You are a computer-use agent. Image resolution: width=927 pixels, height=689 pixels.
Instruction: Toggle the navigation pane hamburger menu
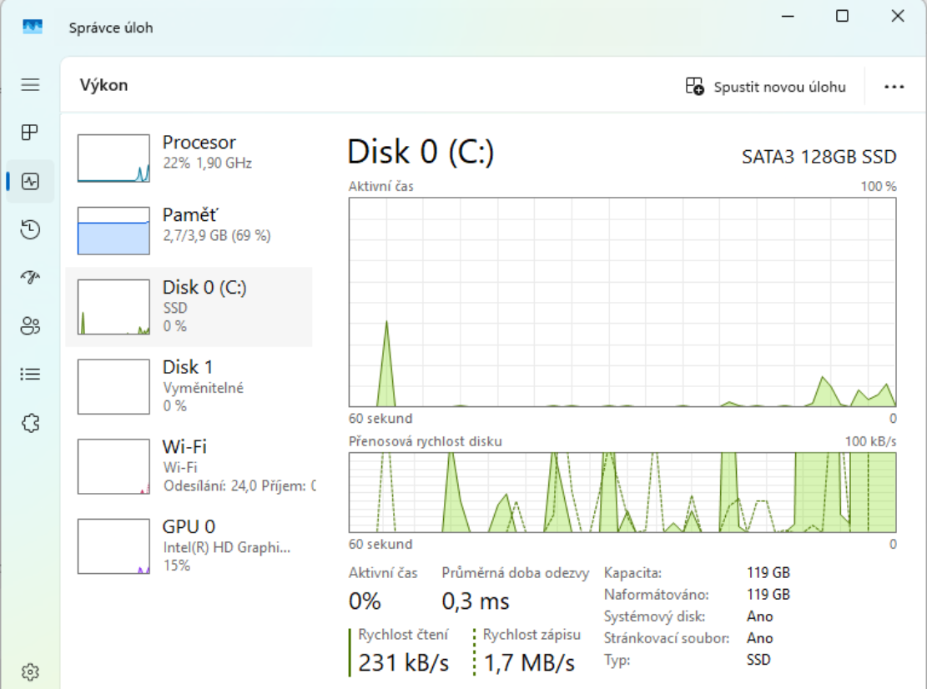(x=30, y=84)
